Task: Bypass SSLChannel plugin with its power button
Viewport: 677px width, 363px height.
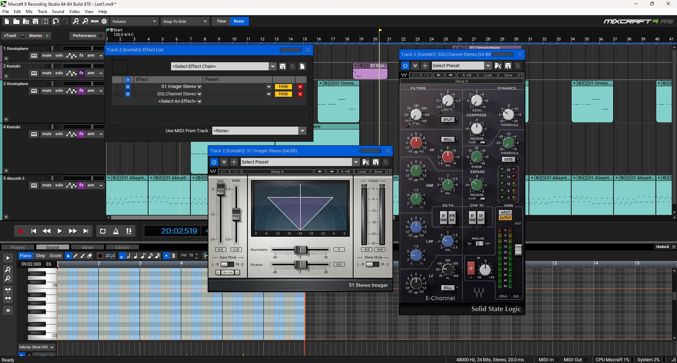Action: coord(405,65)
